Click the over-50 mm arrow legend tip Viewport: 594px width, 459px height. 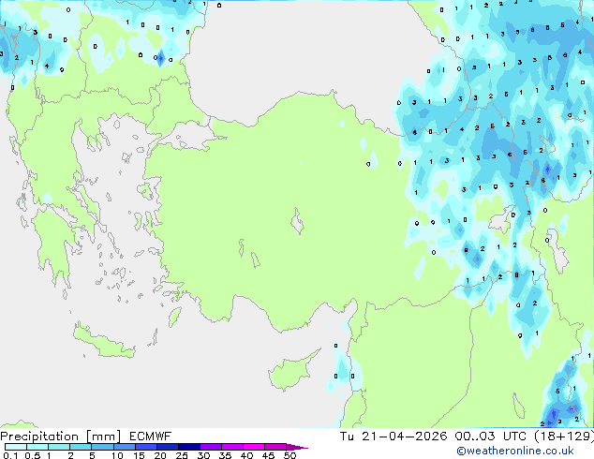point(297,447)
